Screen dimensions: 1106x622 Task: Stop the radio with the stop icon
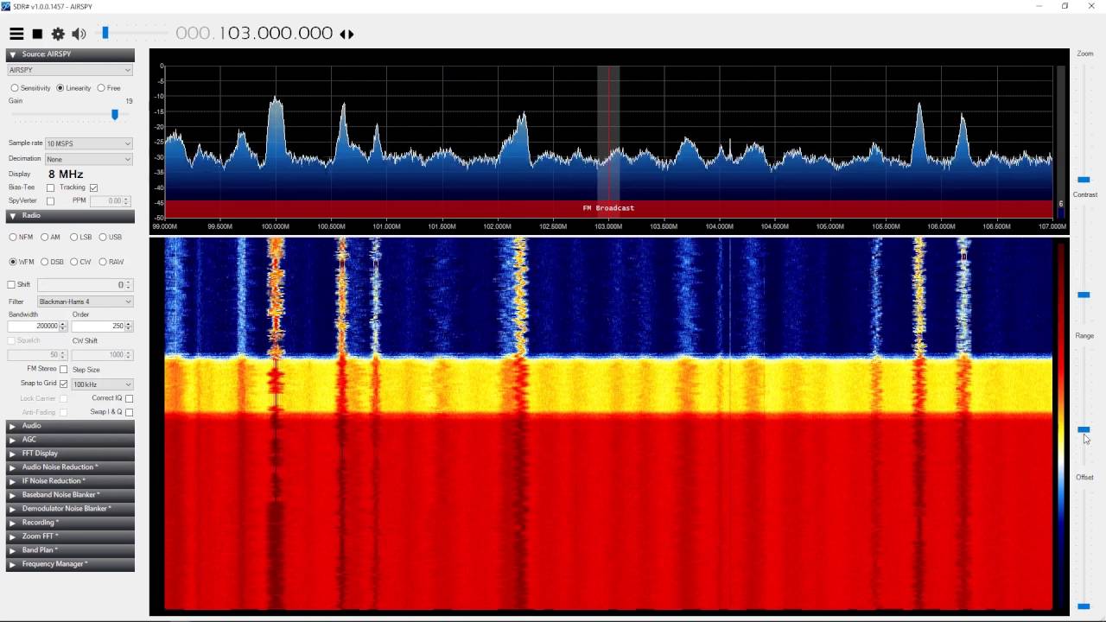coord(37,34)
